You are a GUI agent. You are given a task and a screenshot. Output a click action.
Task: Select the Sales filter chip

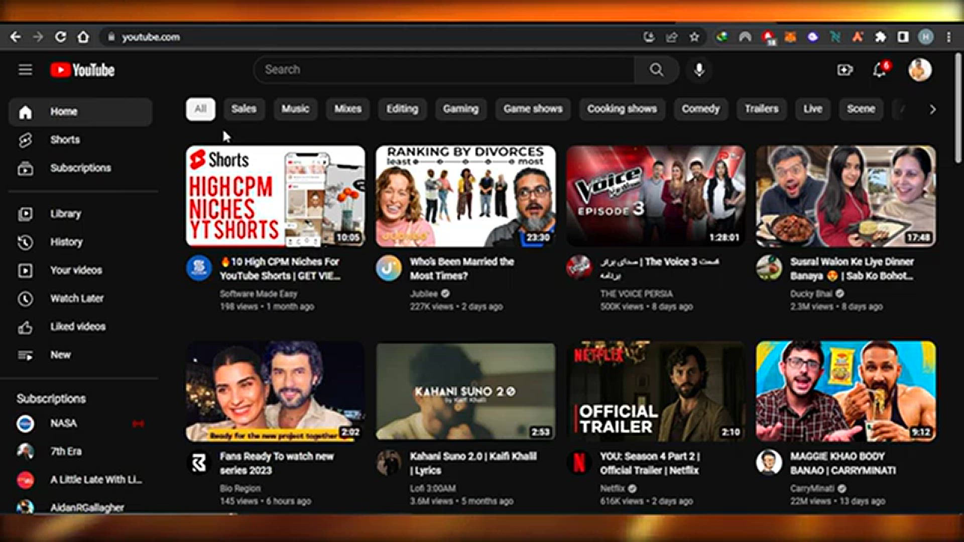[x=244, y=109]
